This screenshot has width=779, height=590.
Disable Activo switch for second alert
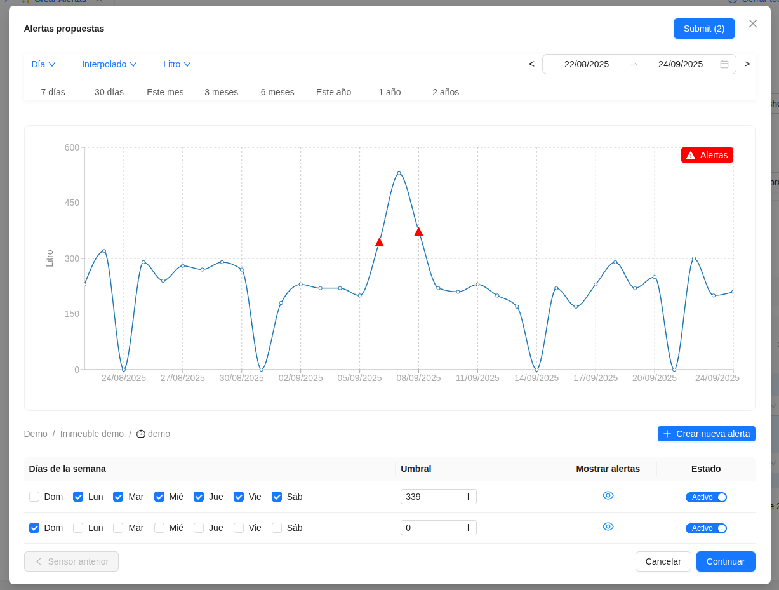[x=705, y=528]
